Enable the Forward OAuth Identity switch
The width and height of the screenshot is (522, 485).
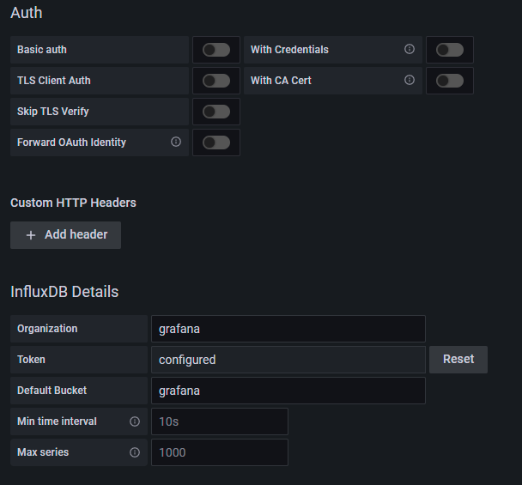[216, 142]
